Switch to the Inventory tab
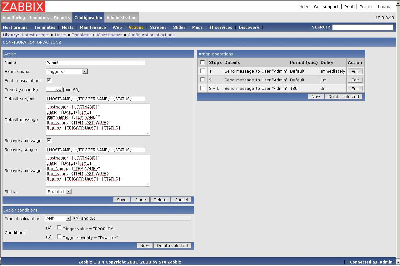The height and width of the screenshot is (266, 400). coord(39,18)
